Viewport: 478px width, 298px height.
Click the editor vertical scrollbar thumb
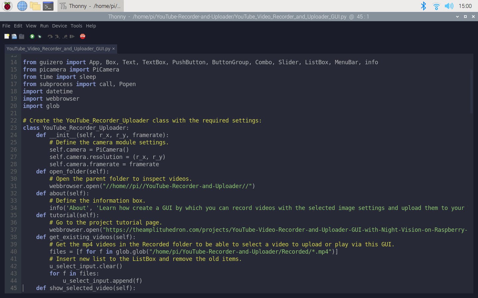click(x=471, y=91)
